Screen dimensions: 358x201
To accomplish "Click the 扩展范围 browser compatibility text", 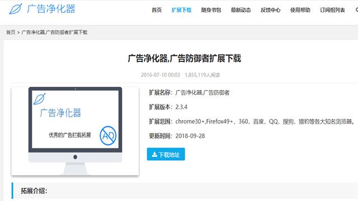I will pos(265,122).
